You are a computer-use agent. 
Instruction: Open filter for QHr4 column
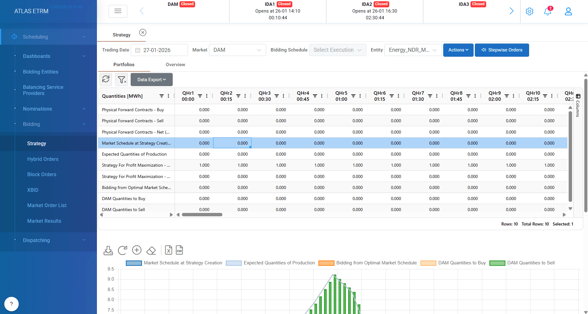tap(315, 96)
